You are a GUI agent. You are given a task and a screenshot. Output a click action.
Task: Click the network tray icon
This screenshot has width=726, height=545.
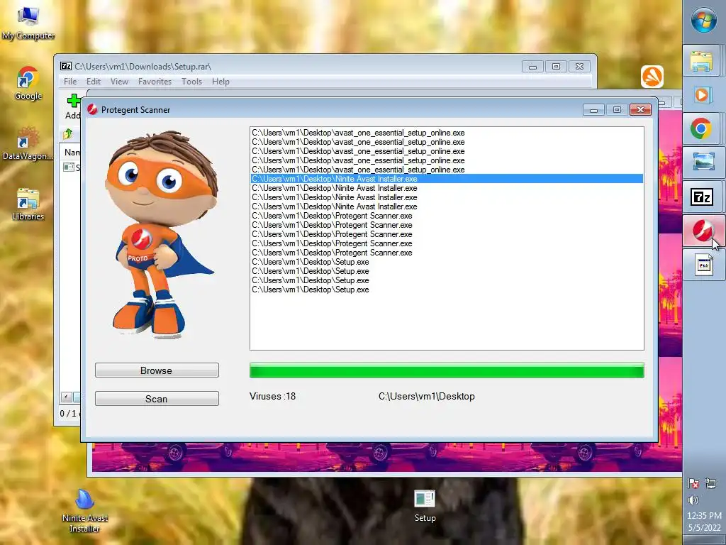coord(710,484)
